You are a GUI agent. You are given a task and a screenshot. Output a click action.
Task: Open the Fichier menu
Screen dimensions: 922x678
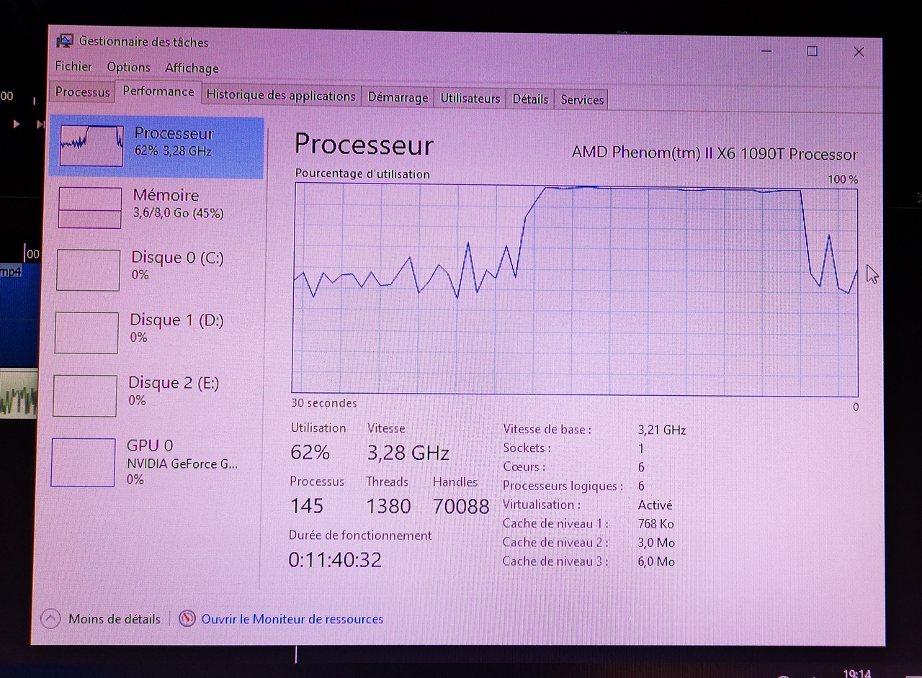click(73, 66)
